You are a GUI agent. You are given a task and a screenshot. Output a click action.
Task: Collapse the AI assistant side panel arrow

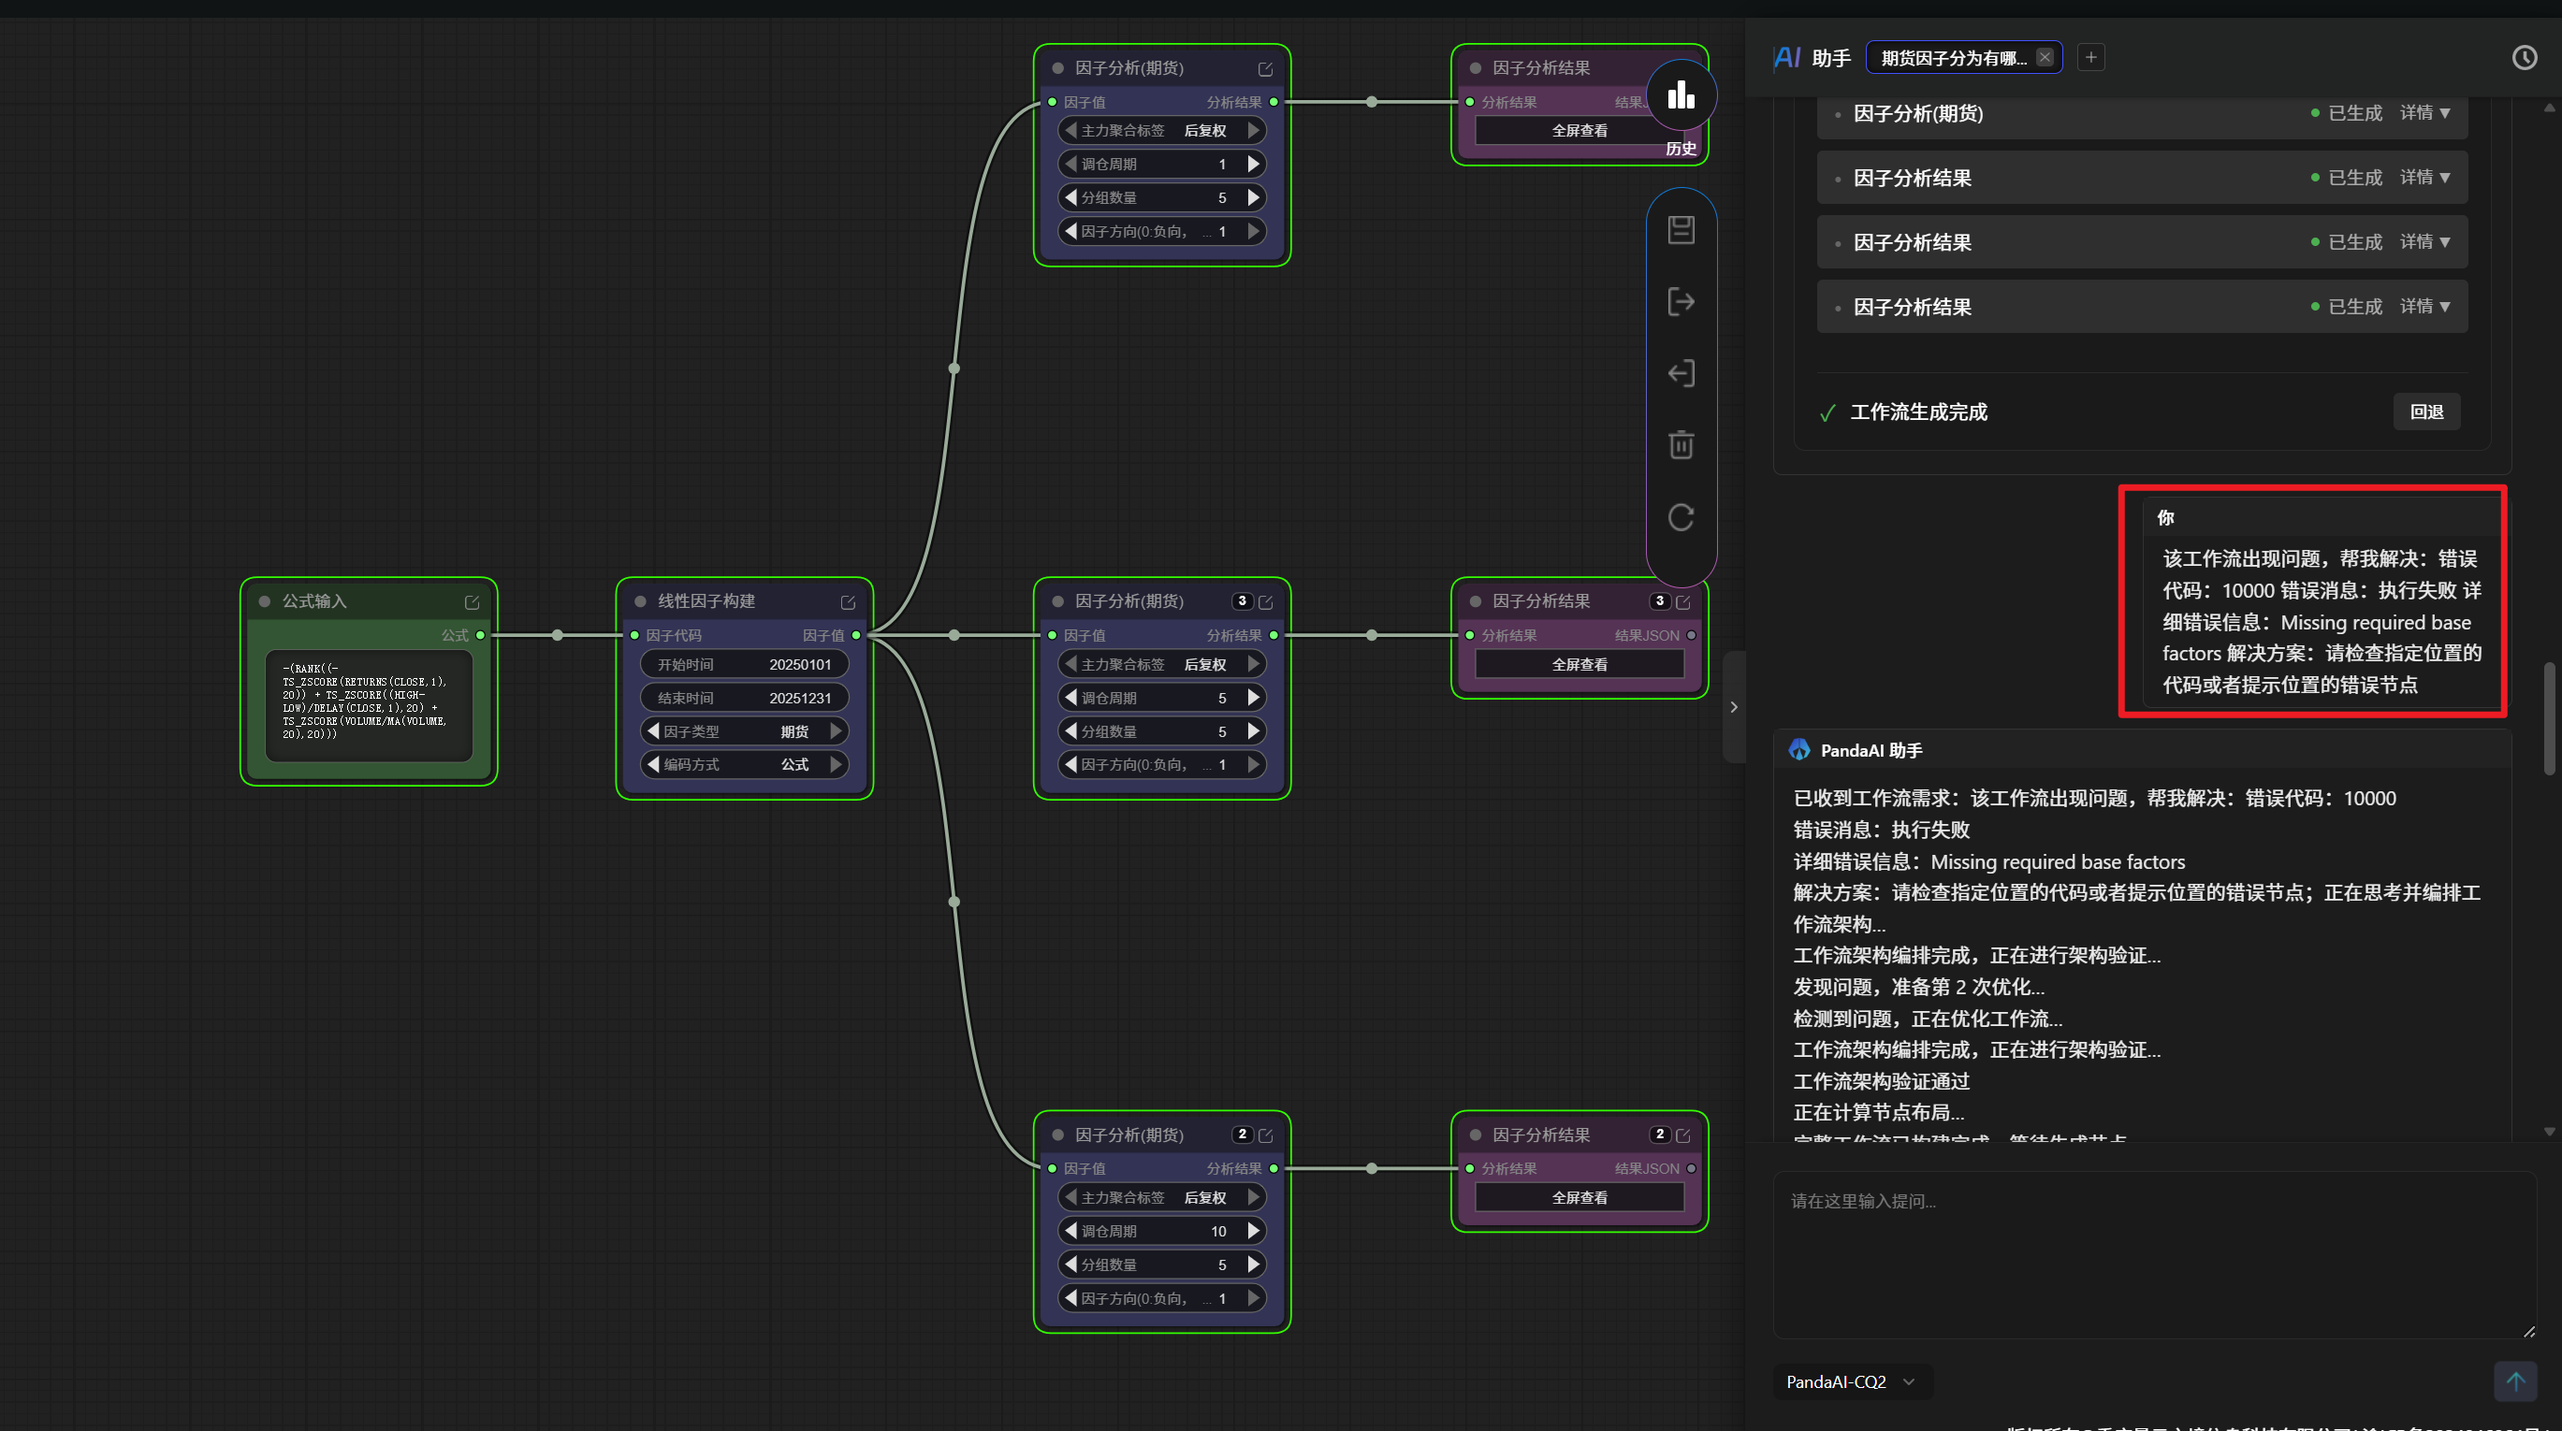click(1734, 707)
